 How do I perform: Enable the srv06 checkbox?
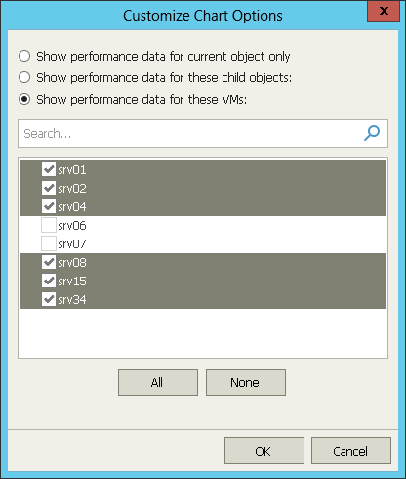49,225
